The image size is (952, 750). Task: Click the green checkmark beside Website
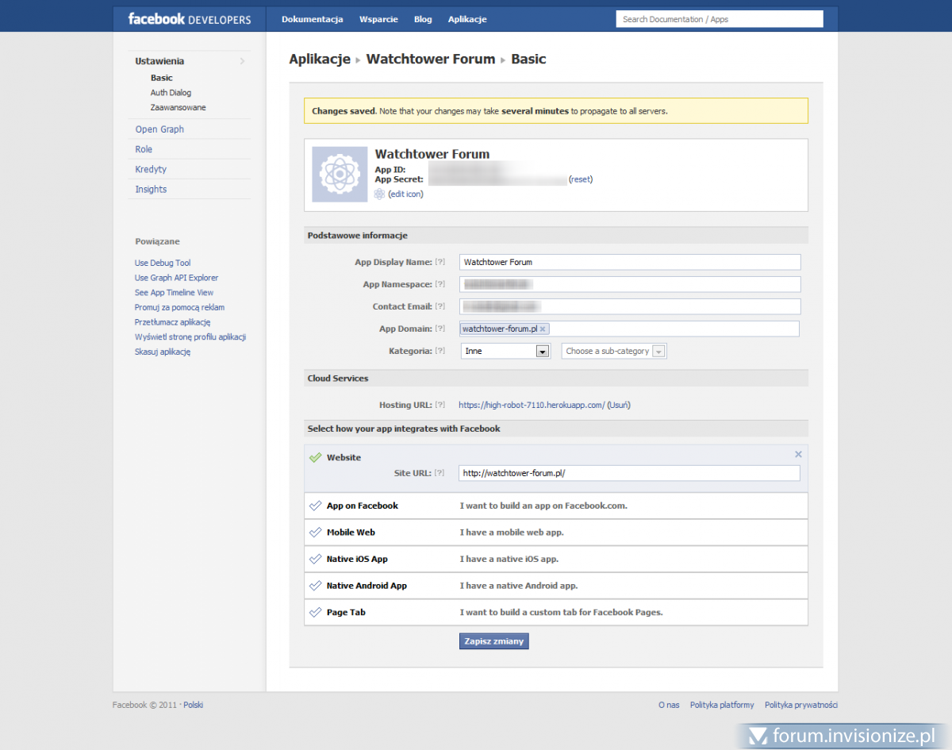tap(315, 458)
